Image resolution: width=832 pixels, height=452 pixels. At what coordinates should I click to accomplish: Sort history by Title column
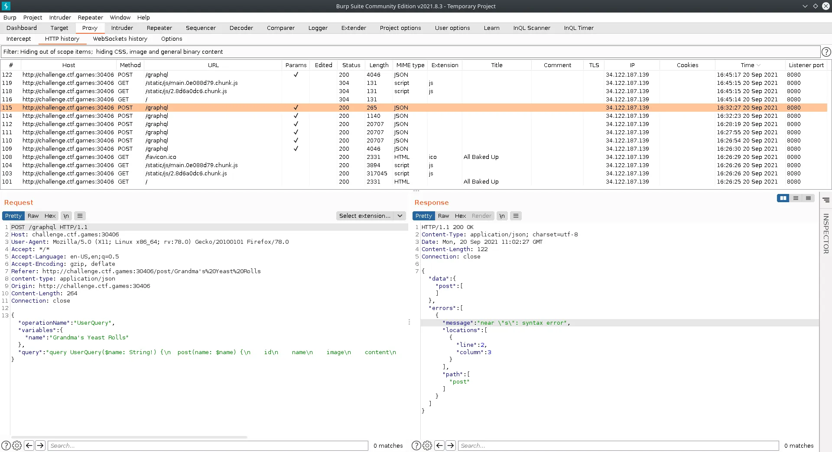pyautogui.click(x=497, y=65)
